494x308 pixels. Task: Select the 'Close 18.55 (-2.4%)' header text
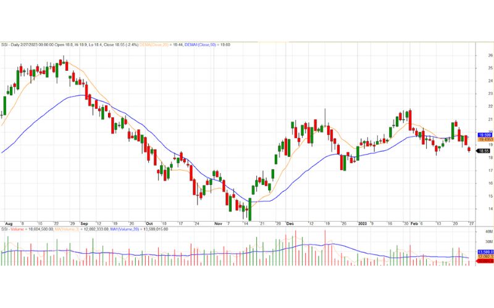coord(121,45)
